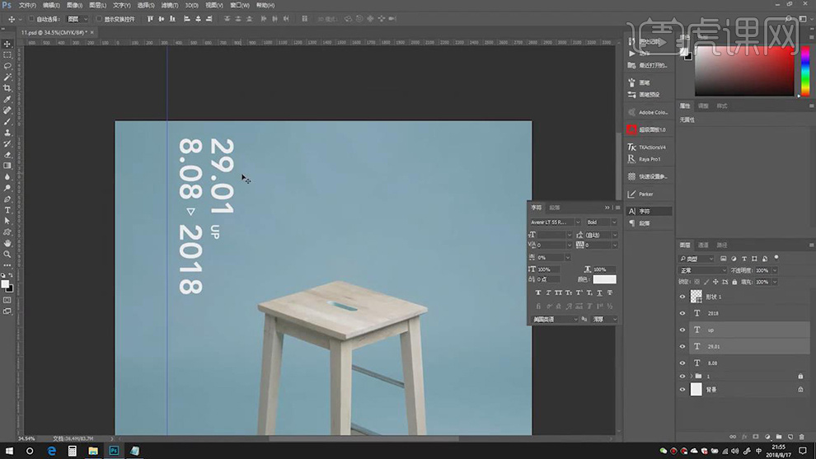Select the Zoom tool
Screen dimensions: 816x459
coord(7,254)
